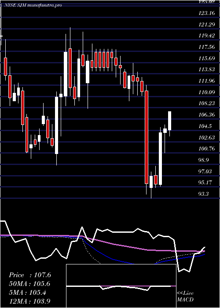Click inside the MACD inset chart box
Viewport: 220px width, 308px height.
121,286
